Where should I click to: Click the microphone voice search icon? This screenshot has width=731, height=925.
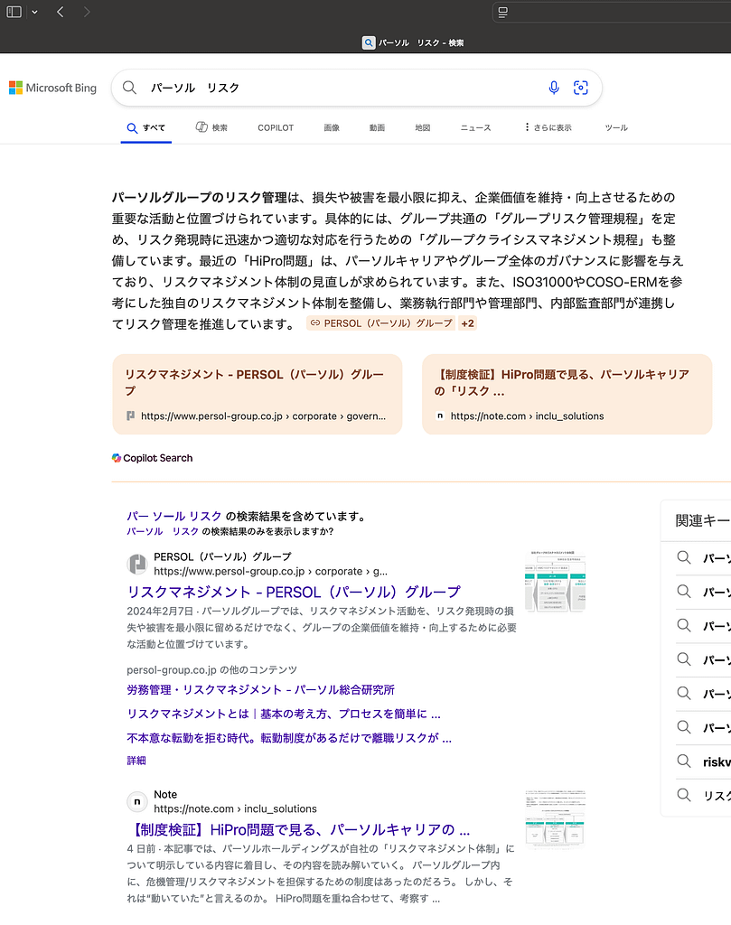554,88
